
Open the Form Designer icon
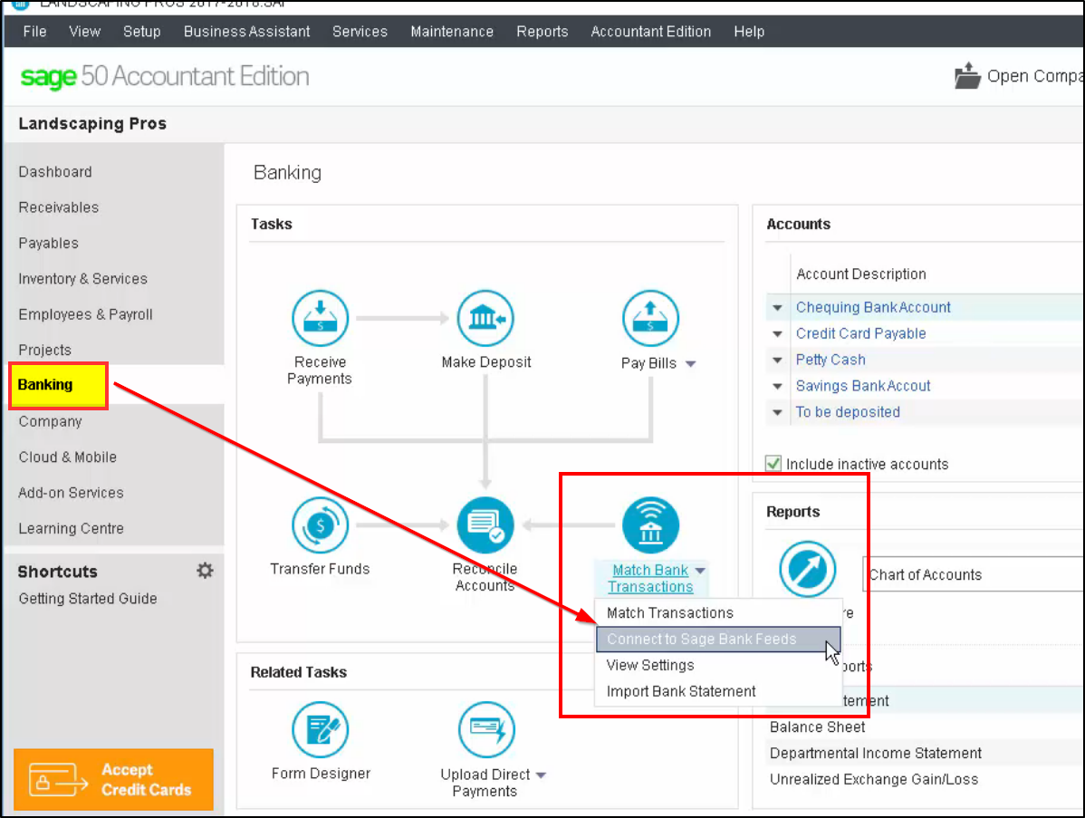[320, 729]
